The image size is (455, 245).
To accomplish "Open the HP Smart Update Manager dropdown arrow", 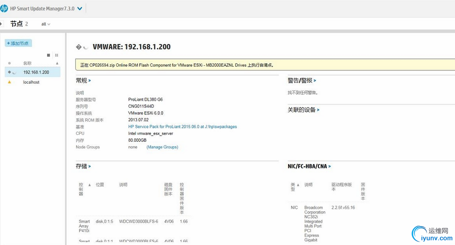I will pos(80,9).
